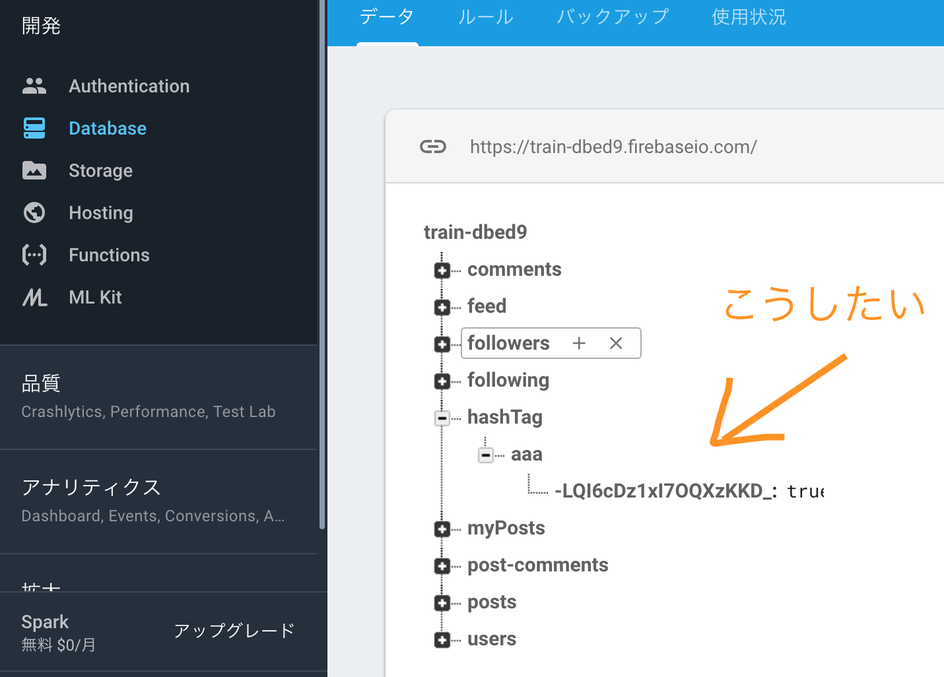Open the バックアップ tab
Image resolution: width=944 pixels, height=677 pixels.
(x=613, y=17)
